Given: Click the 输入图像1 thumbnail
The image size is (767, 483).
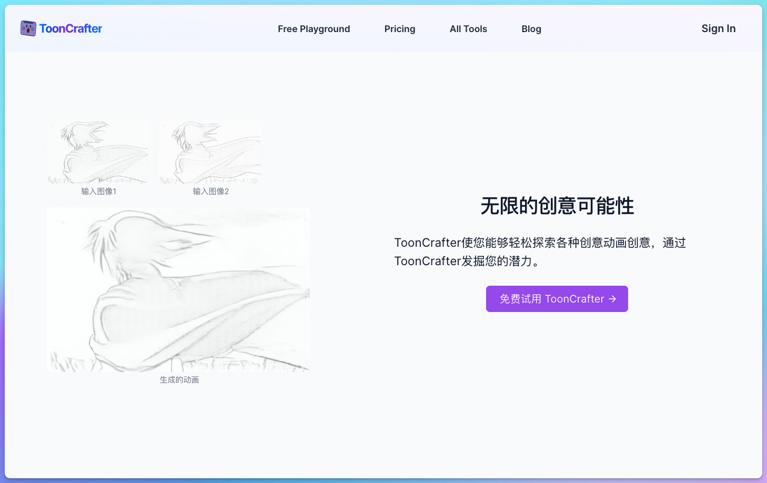Looking at the screenshot, I should 98,152.
